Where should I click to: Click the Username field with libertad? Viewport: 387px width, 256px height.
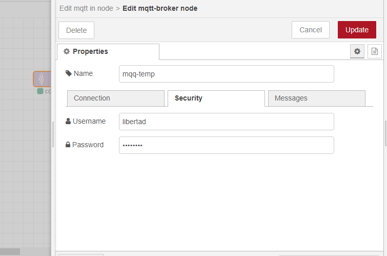pos(226,122)
